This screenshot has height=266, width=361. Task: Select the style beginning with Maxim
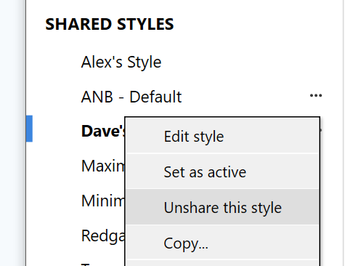pos(103,166)
